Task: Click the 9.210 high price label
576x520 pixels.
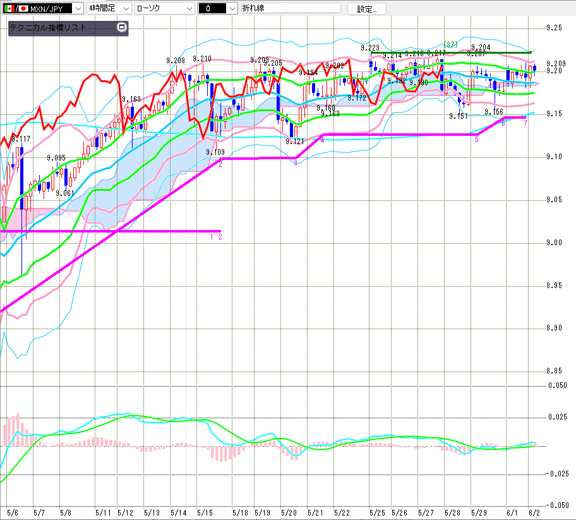Action: [202, 59]
